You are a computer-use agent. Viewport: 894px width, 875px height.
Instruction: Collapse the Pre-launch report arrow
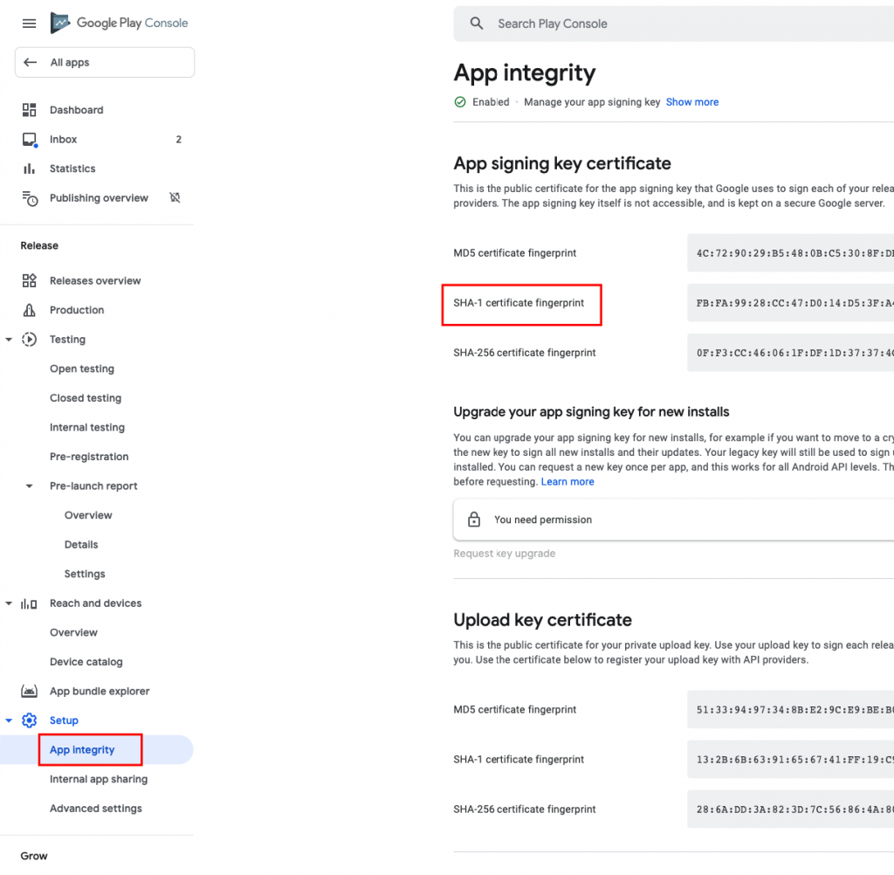tap(29, 486)
